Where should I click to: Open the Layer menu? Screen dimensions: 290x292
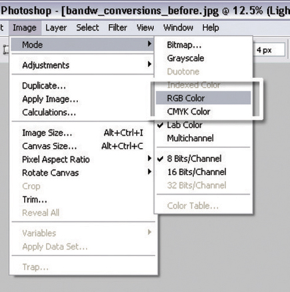point(56,28)
